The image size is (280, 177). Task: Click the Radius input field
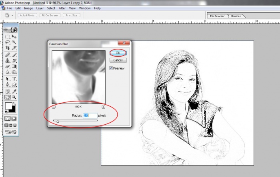click(90, 115)
